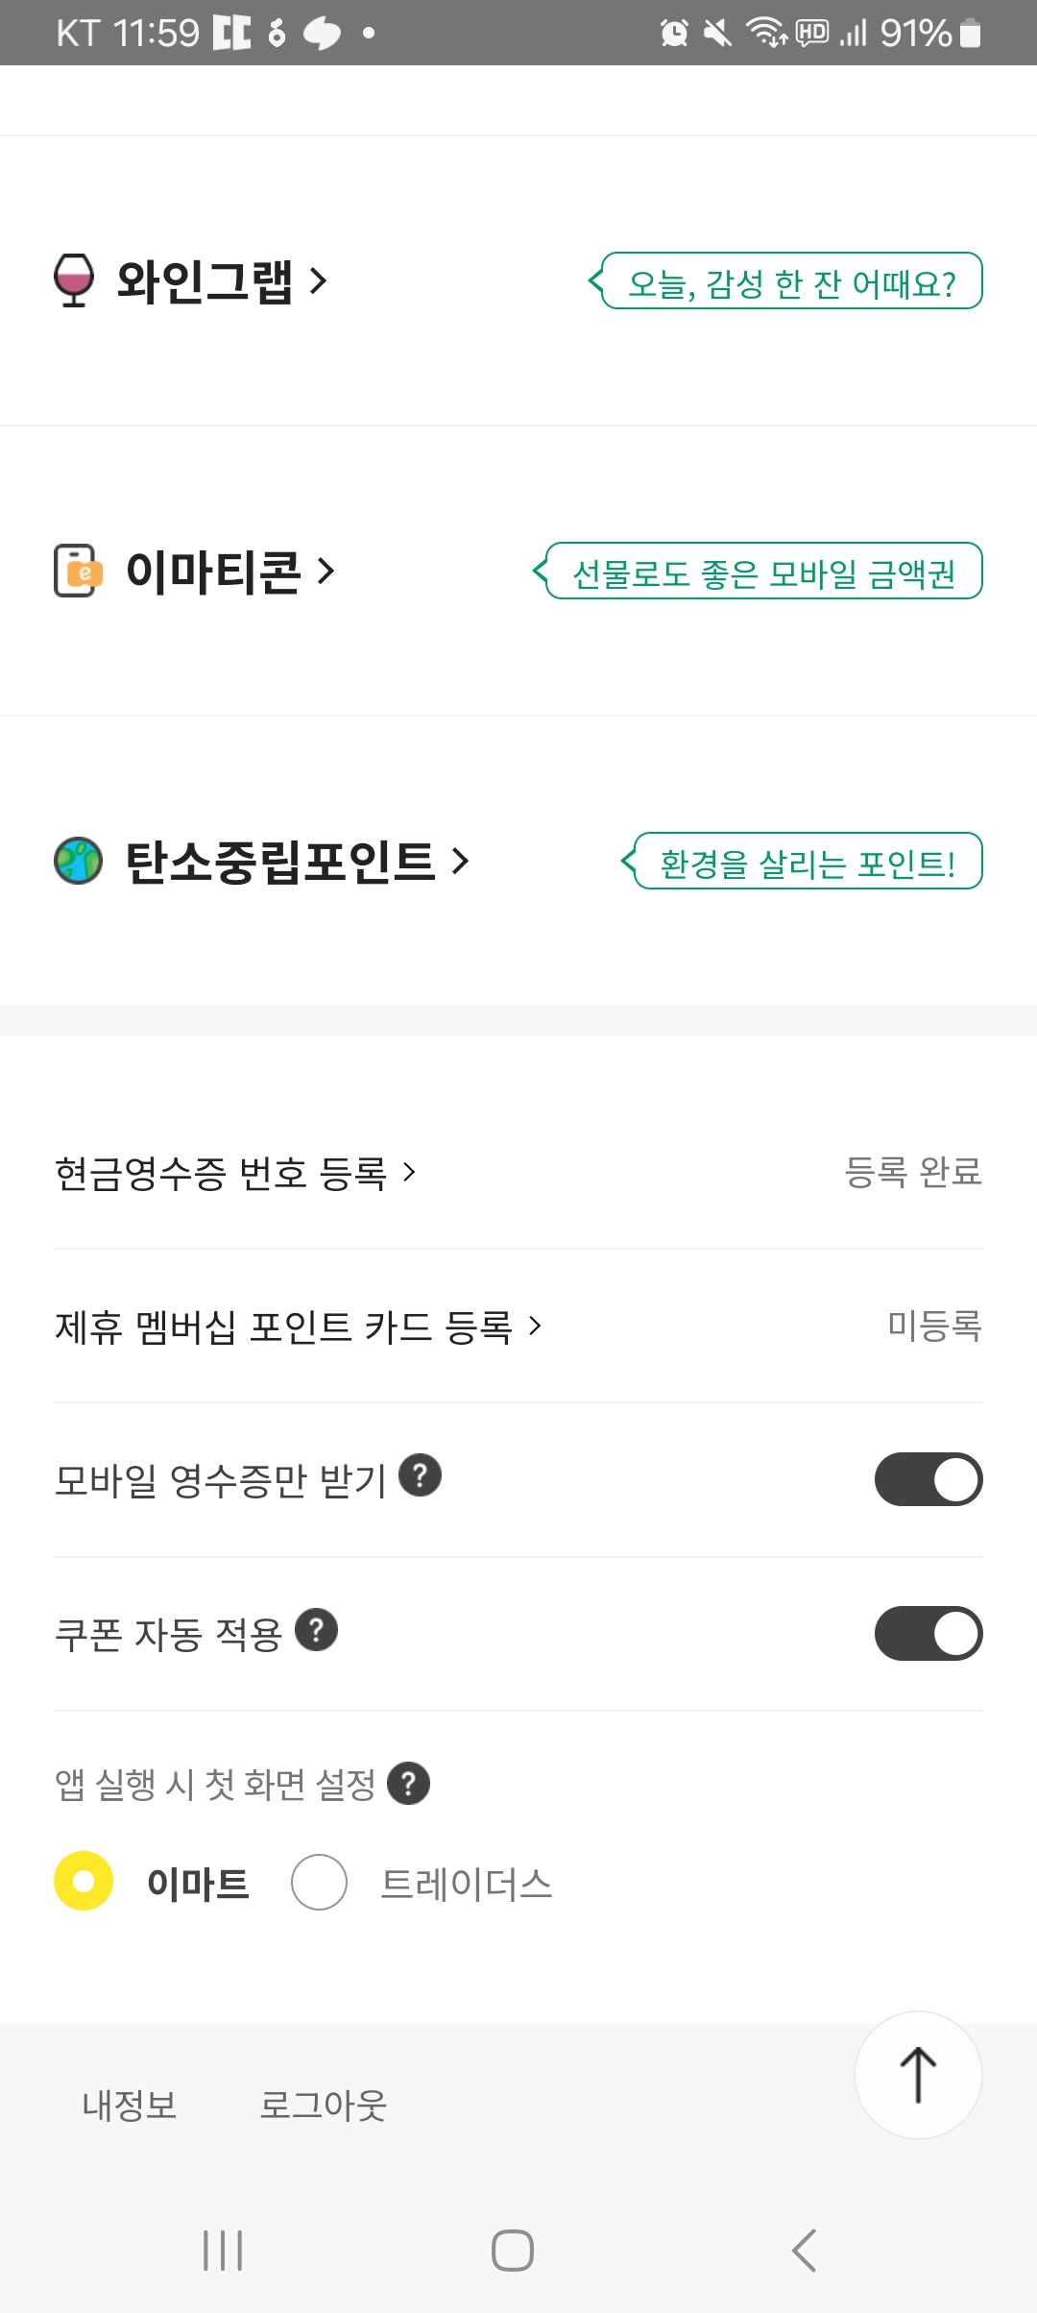Open the 이마티콘 menu item

coord(213,572)
